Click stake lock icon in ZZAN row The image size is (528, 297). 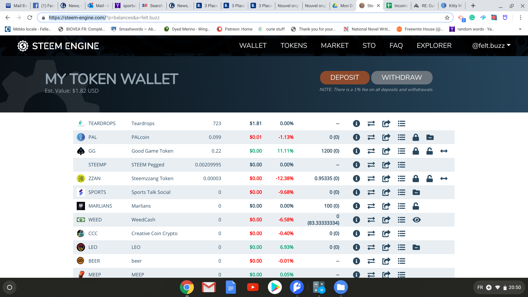(x=416, y=178)
